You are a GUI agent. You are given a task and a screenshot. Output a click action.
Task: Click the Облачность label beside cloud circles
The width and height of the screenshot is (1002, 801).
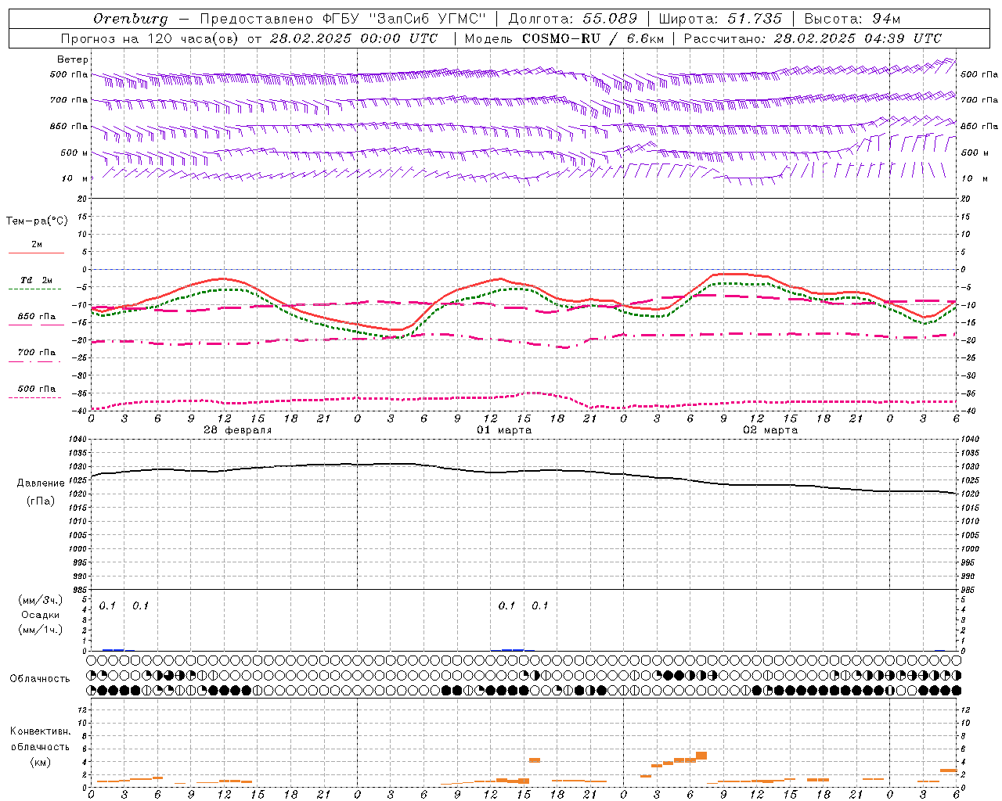[x=40, y=678]
